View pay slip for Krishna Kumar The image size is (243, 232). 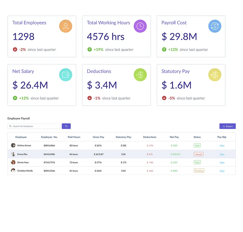(222, 146)
